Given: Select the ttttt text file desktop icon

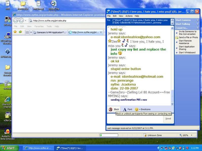Looking at the screenshot, I should point(8,5).
